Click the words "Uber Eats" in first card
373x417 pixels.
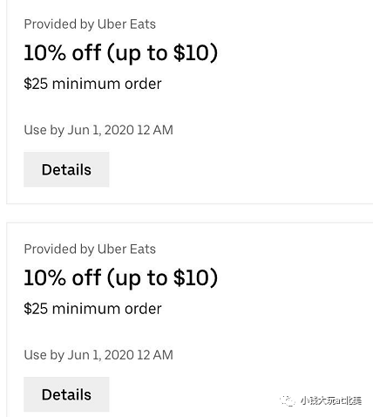coord(126,24)
